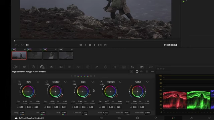214x120 pixels.
Task: Open the Magic Mask palette
Action: 124,67
